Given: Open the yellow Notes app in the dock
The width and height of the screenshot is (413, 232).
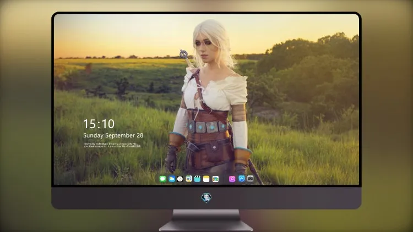Looking at the screenshot, I should click(206, 179).
